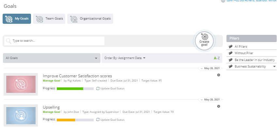The width and height of the screenshot is (279, 135).
Task: Switch to the Organizational Goals tab
Action: [x=90, y=19]
